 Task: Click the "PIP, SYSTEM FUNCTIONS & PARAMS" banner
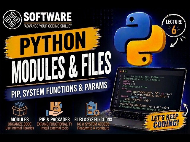pos(58,90)
